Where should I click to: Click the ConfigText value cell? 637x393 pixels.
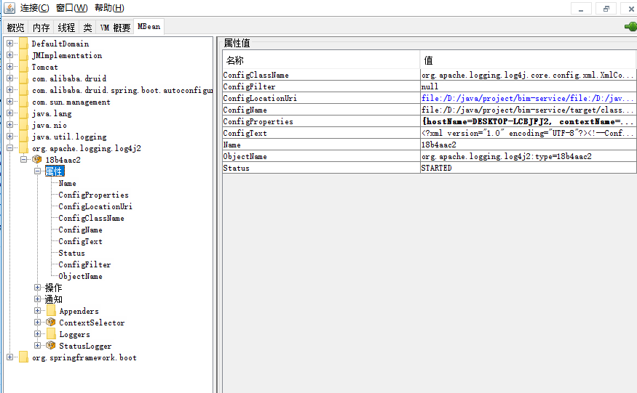point(528,133)
